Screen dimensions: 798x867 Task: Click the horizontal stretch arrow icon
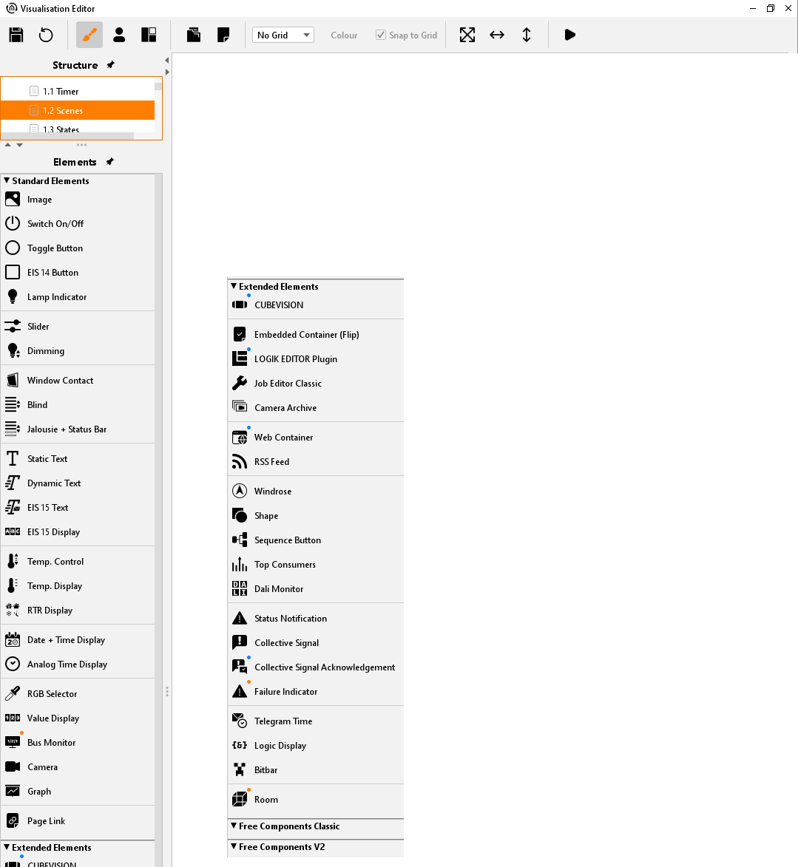click(x=497, y=35)
